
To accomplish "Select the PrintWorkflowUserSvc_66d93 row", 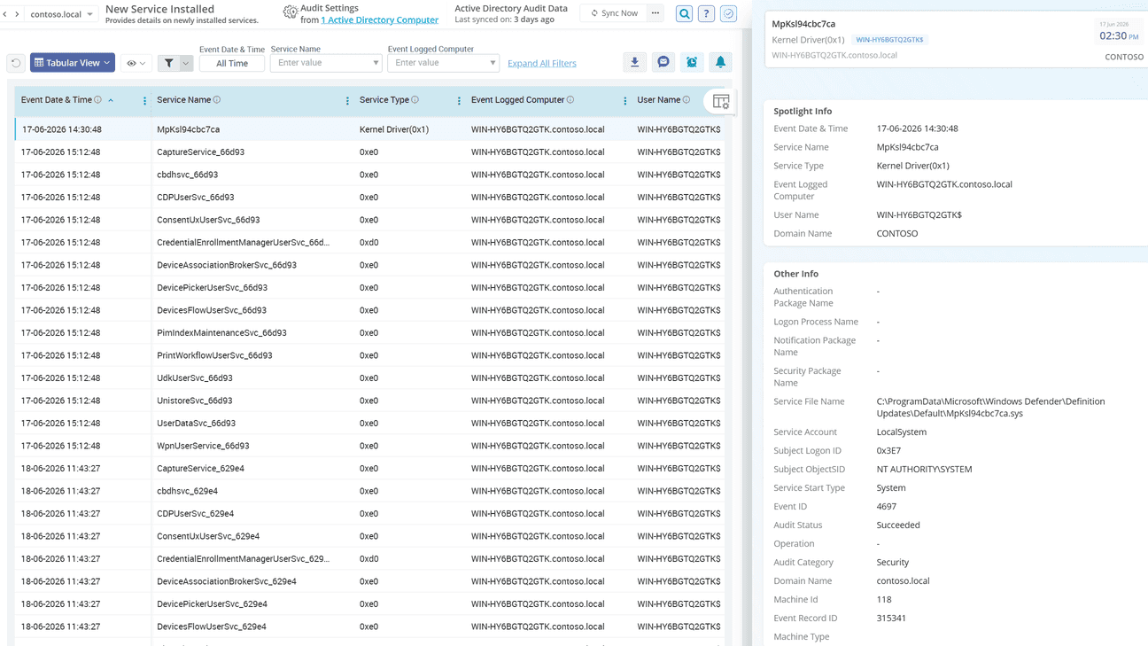I will 369,355.
